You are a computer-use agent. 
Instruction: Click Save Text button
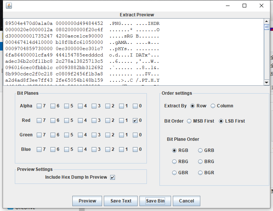[x=121, y=201]
